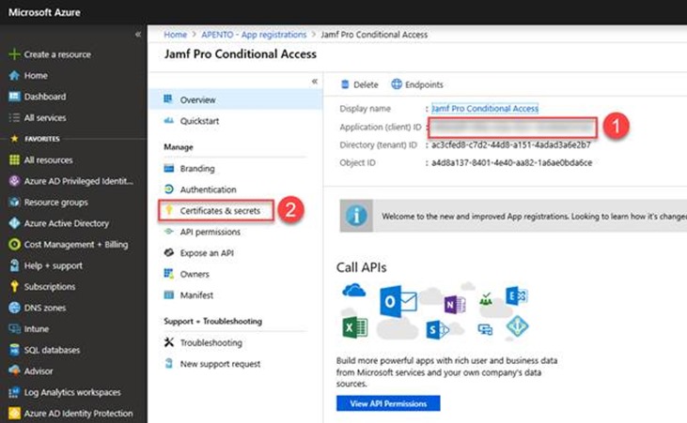The width and height of the screenshot is (687, 423).
Task: Click the Object ID value
Action: [512, 162]
